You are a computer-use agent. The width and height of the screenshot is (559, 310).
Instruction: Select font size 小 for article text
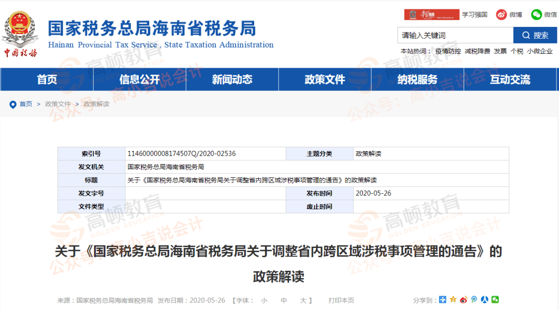264,300
